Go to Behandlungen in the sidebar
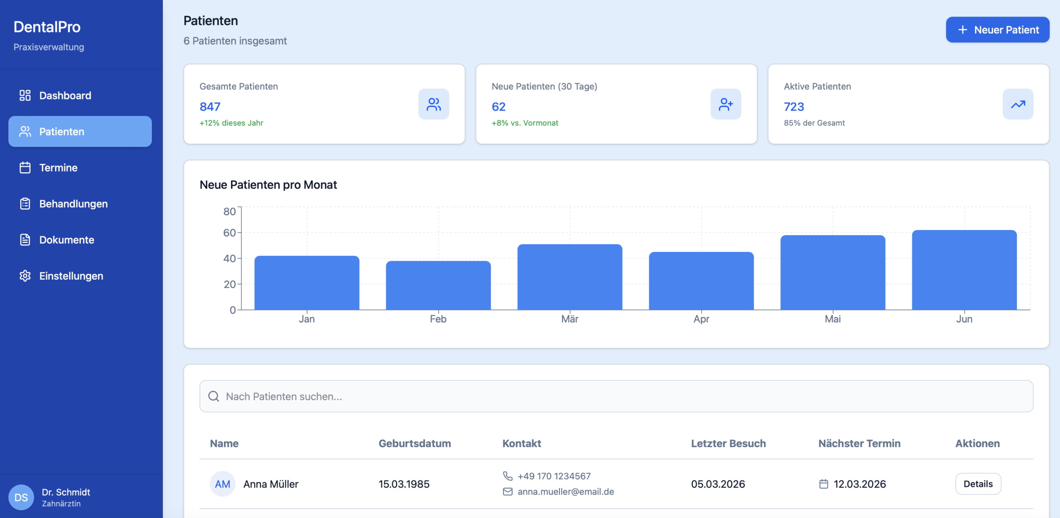Image resolution: width=1060 pixels, height=518 pixels. (73, 204)
